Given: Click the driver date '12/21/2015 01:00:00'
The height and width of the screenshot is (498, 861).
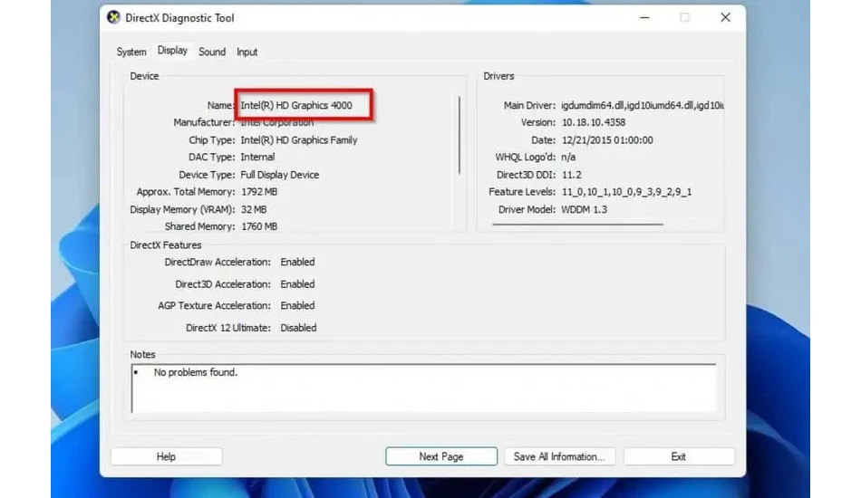Looking at the screenshot, I should 607,139.
